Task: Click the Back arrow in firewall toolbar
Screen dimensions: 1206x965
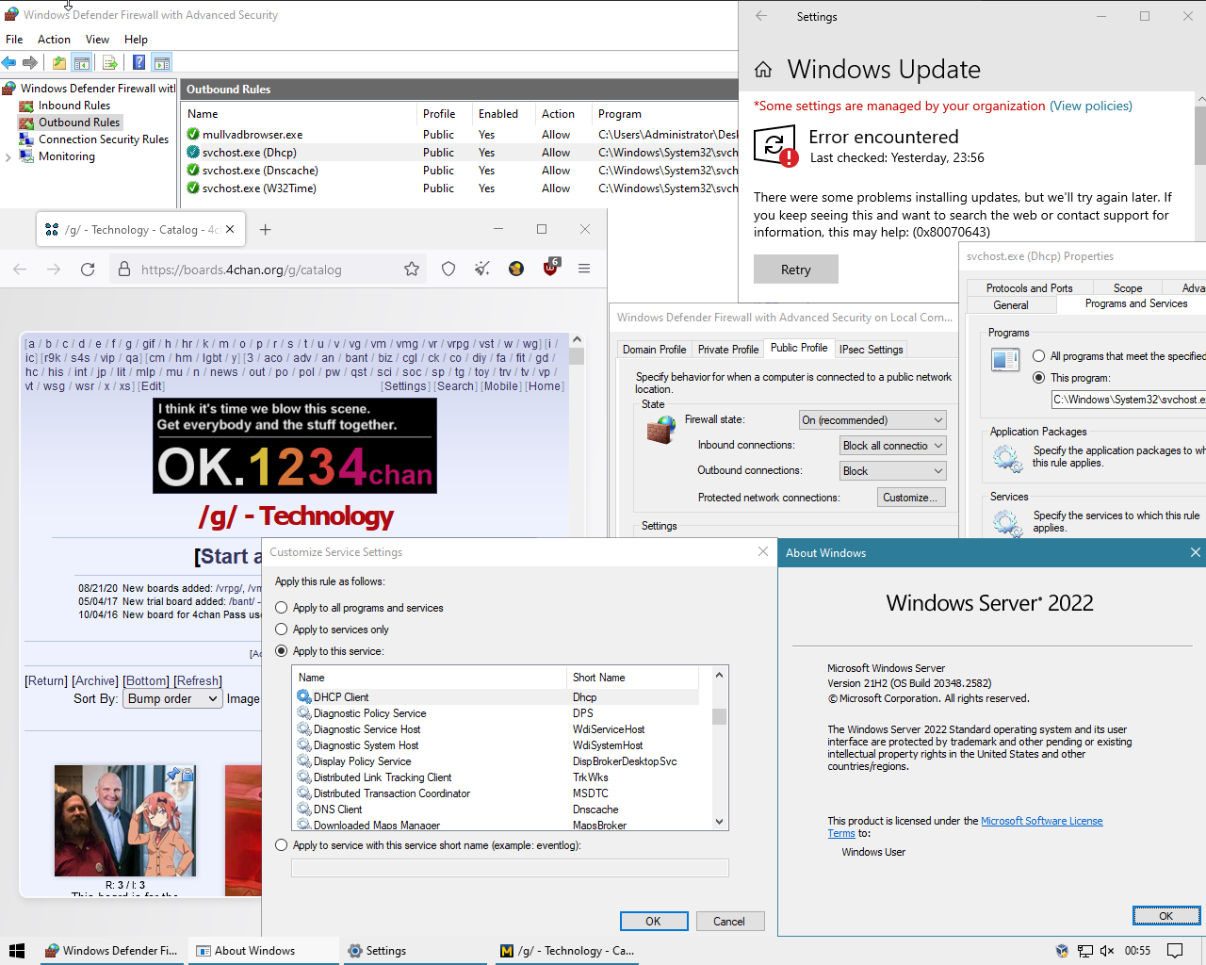Action: (9, 62)
